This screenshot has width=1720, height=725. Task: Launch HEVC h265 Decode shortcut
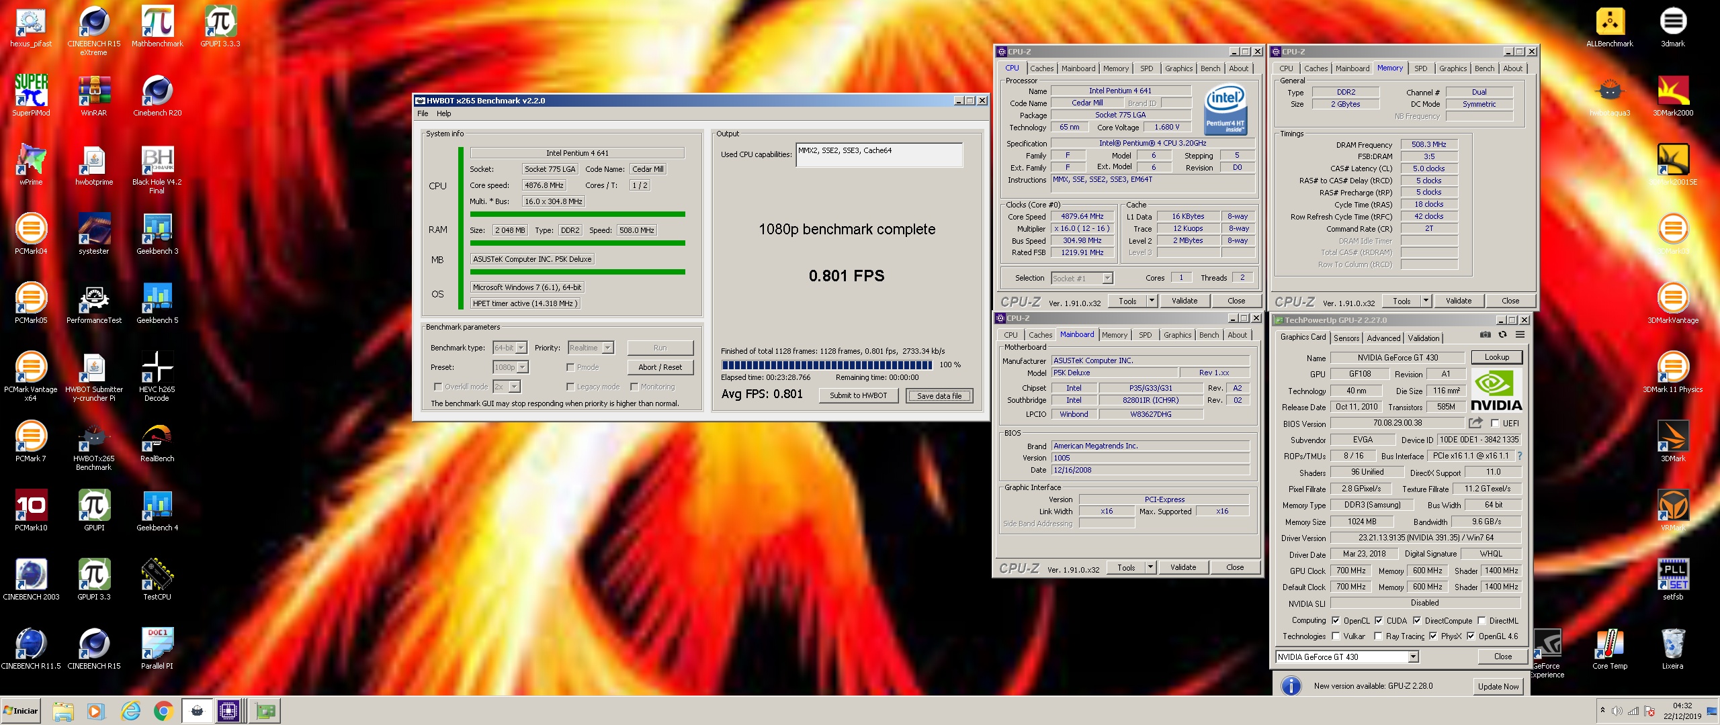pyautogui.click(x=157, y=377)
